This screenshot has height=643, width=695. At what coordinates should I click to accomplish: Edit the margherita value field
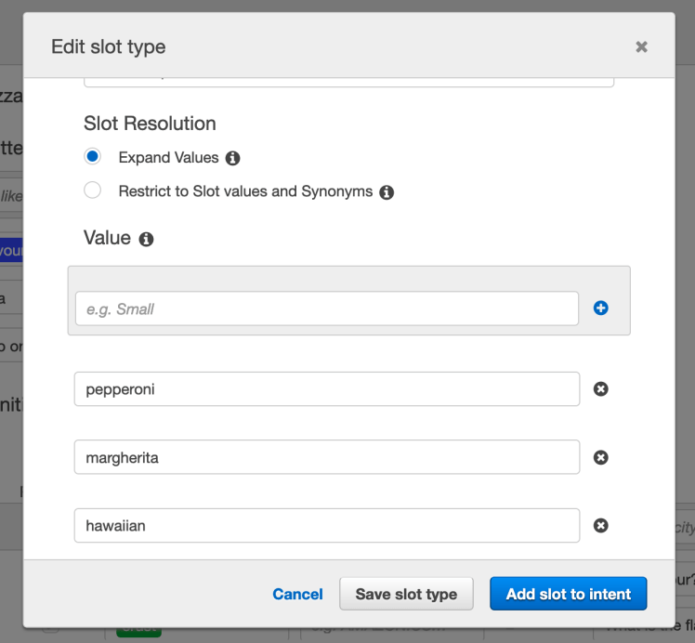coord(326,457)
